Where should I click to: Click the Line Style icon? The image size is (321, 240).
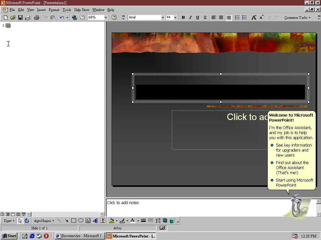[143, 221]
